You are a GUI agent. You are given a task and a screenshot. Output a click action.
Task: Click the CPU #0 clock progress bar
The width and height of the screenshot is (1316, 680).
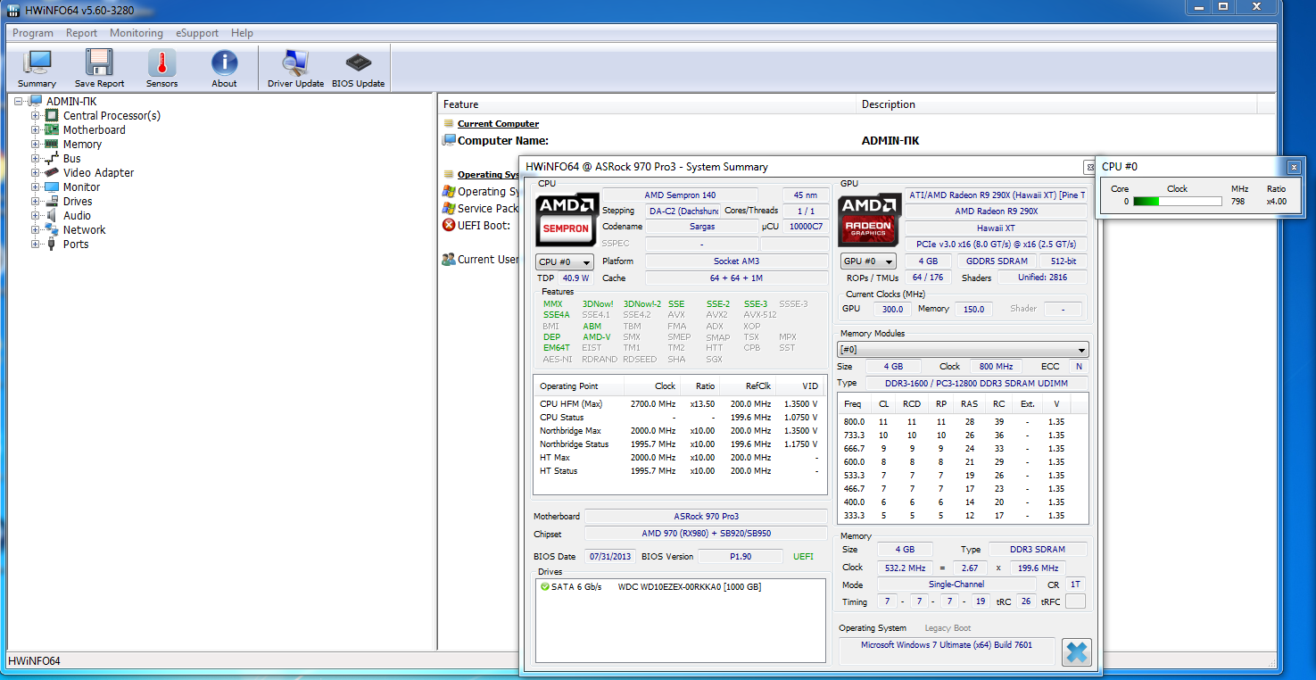pos(1177,202)
